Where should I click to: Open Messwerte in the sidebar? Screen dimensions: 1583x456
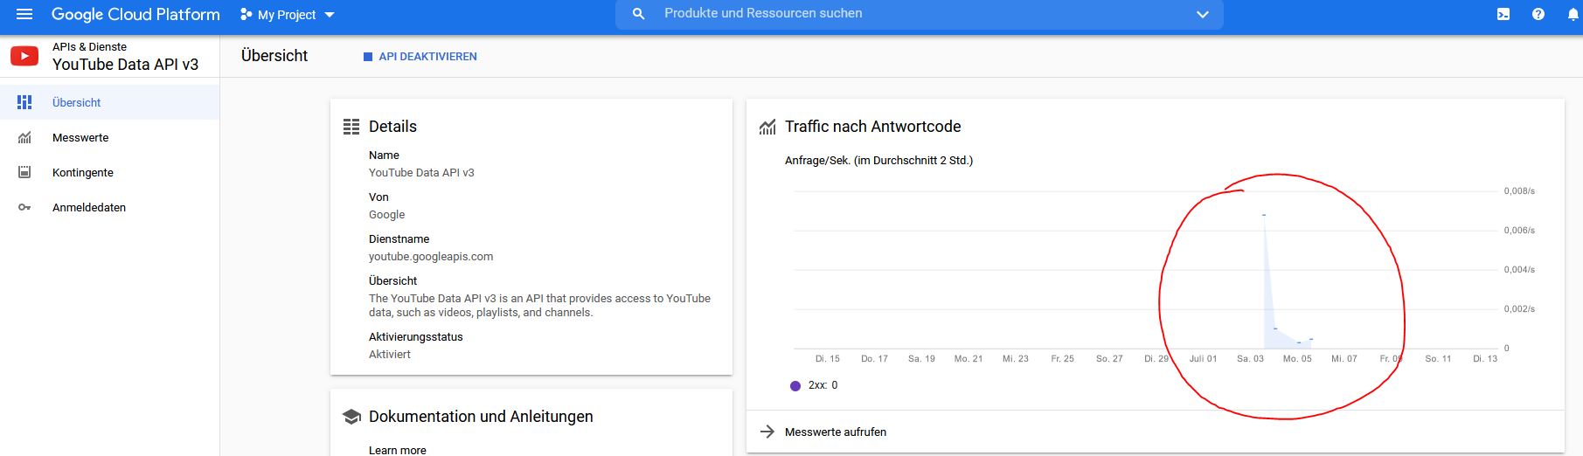coord(109,137)
